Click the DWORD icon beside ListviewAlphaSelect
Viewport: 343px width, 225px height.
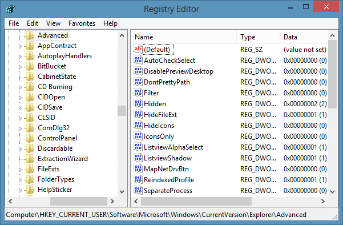[x=138, y=147]
